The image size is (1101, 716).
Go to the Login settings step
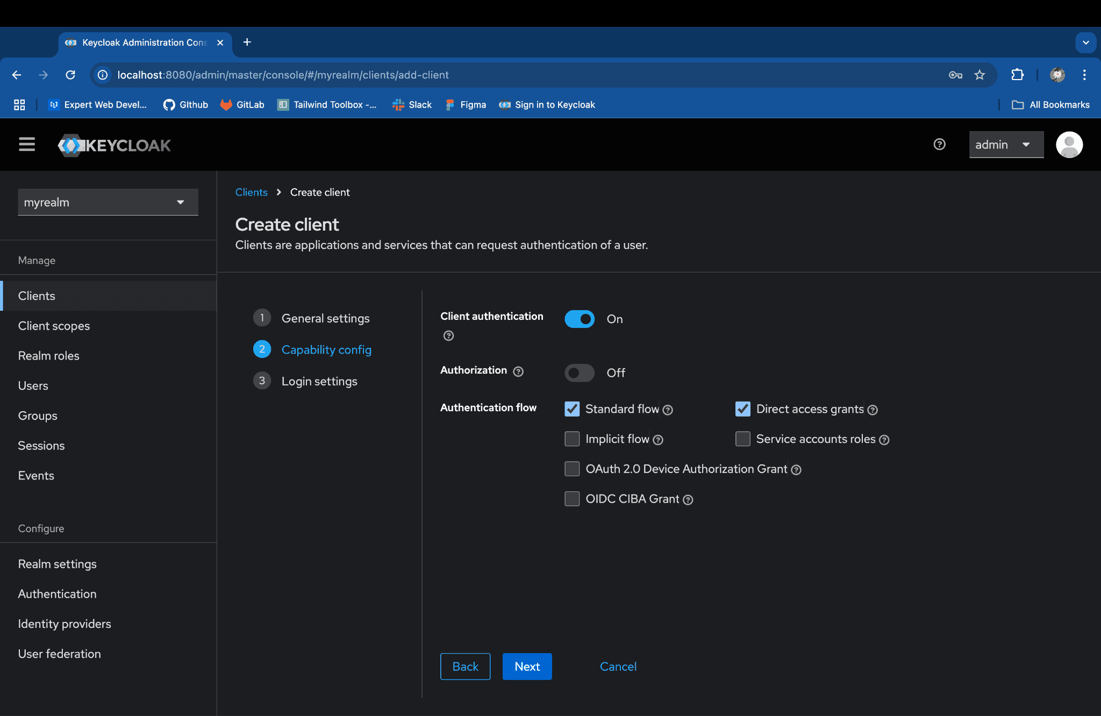pyautogui.click(x=319, y=381)
